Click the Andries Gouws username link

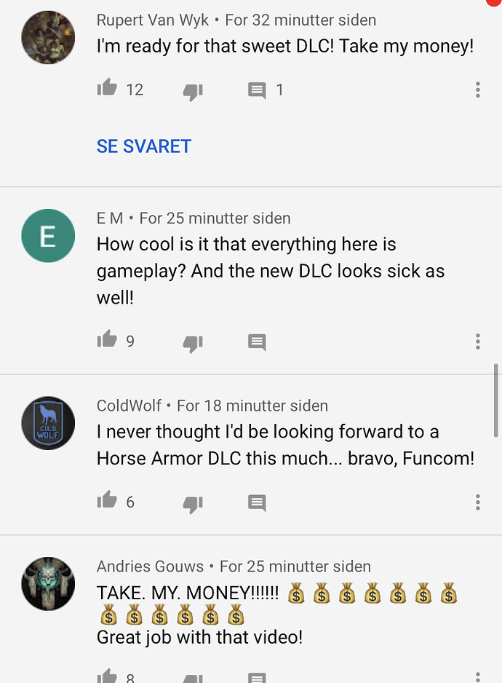(150, 566)
